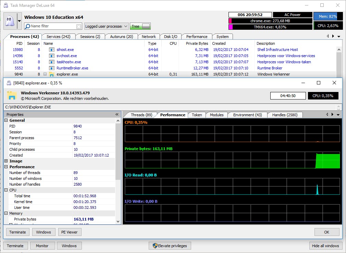Clear the Name filter with the X icon

click(79, 26)
